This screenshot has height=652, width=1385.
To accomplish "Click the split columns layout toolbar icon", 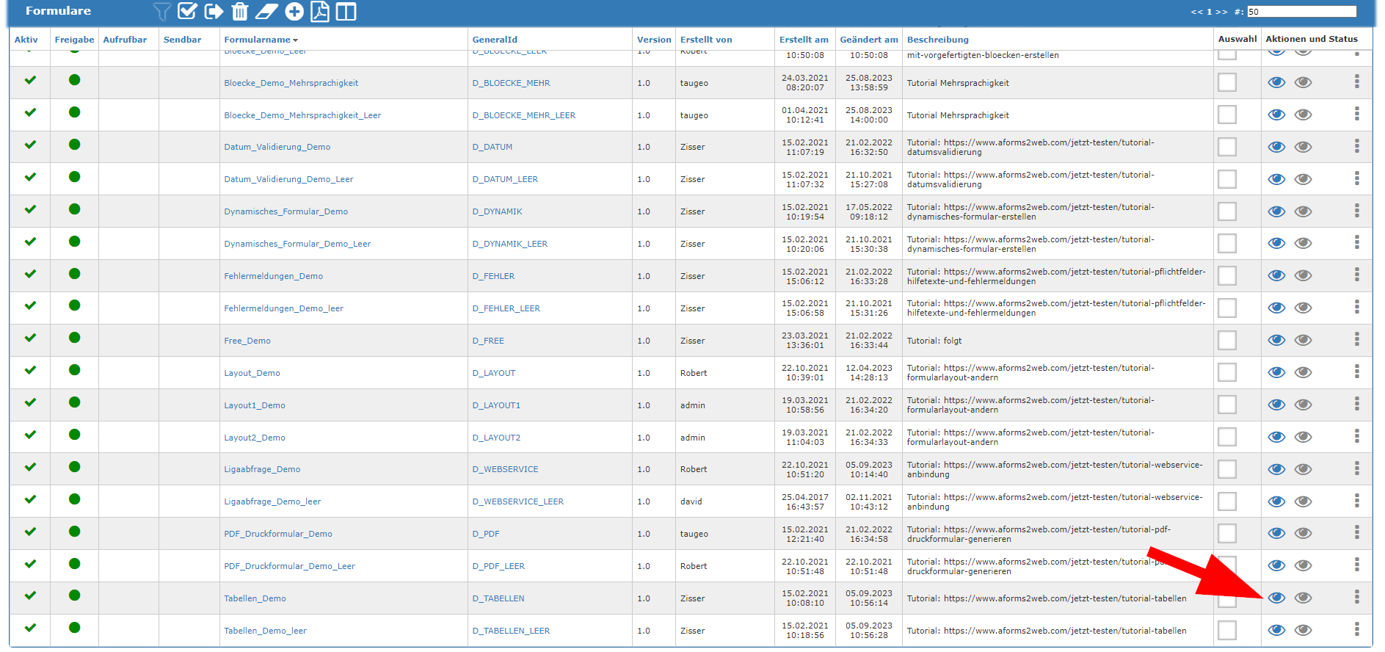I will (346, 11).
